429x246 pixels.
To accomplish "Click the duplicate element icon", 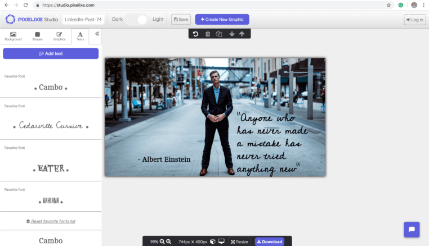I will click(x=219, y=34).
